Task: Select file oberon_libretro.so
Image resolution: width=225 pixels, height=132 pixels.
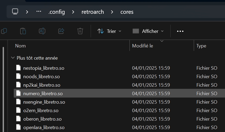Action: coord(42,119)
